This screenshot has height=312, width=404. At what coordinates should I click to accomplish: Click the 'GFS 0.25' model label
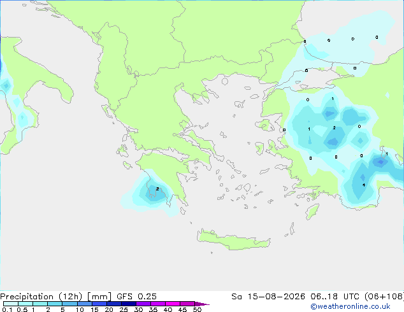(136, 297)
